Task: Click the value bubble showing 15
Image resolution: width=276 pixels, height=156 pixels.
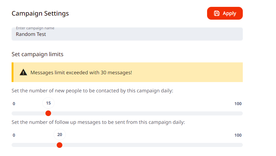Action: coord(49,103)
